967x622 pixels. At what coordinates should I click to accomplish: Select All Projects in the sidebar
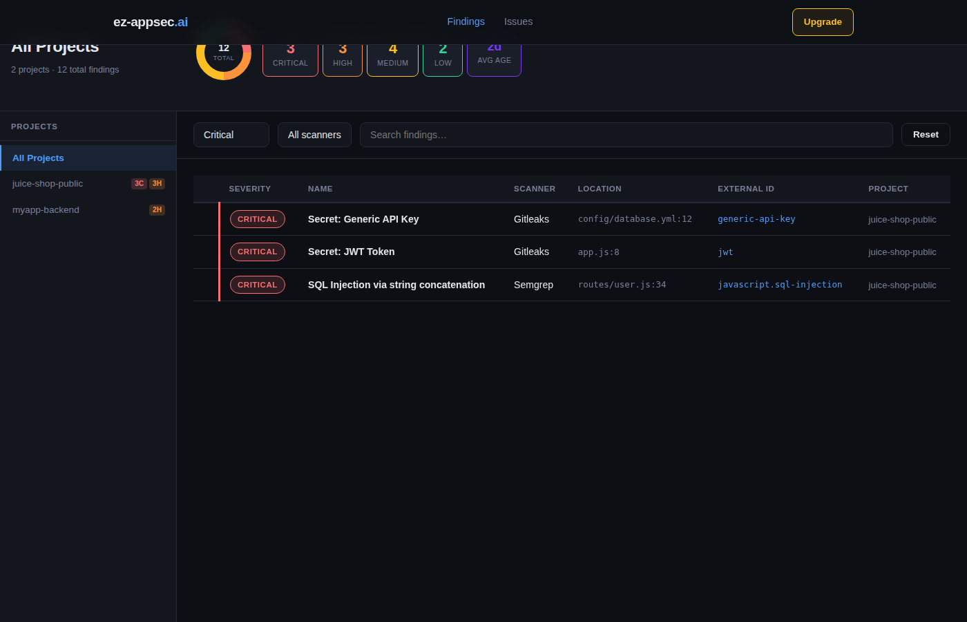click(39, 158)
